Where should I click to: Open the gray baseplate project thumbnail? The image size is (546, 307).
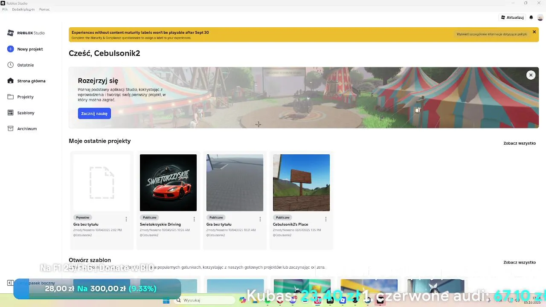235,182
